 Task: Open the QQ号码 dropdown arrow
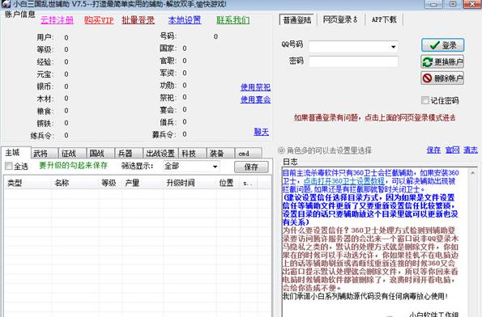click(x=393, y=47)
